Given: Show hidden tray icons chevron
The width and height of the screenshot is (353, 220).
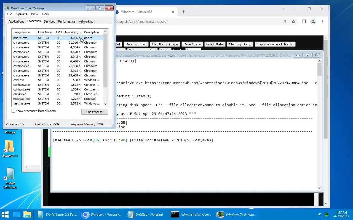Looking at the screenshot, I should tap(319, 215).
